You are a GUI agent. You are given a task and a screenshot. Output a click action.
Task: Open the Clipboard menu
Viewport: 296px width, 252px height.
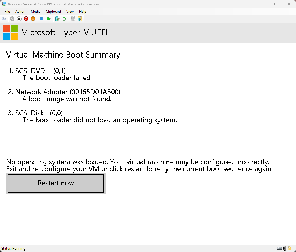(x=53, y=12)
